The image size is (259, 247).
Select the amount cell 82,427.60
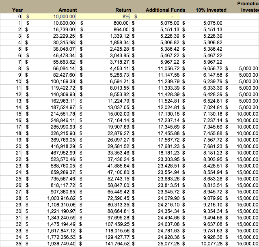[49, 75]
